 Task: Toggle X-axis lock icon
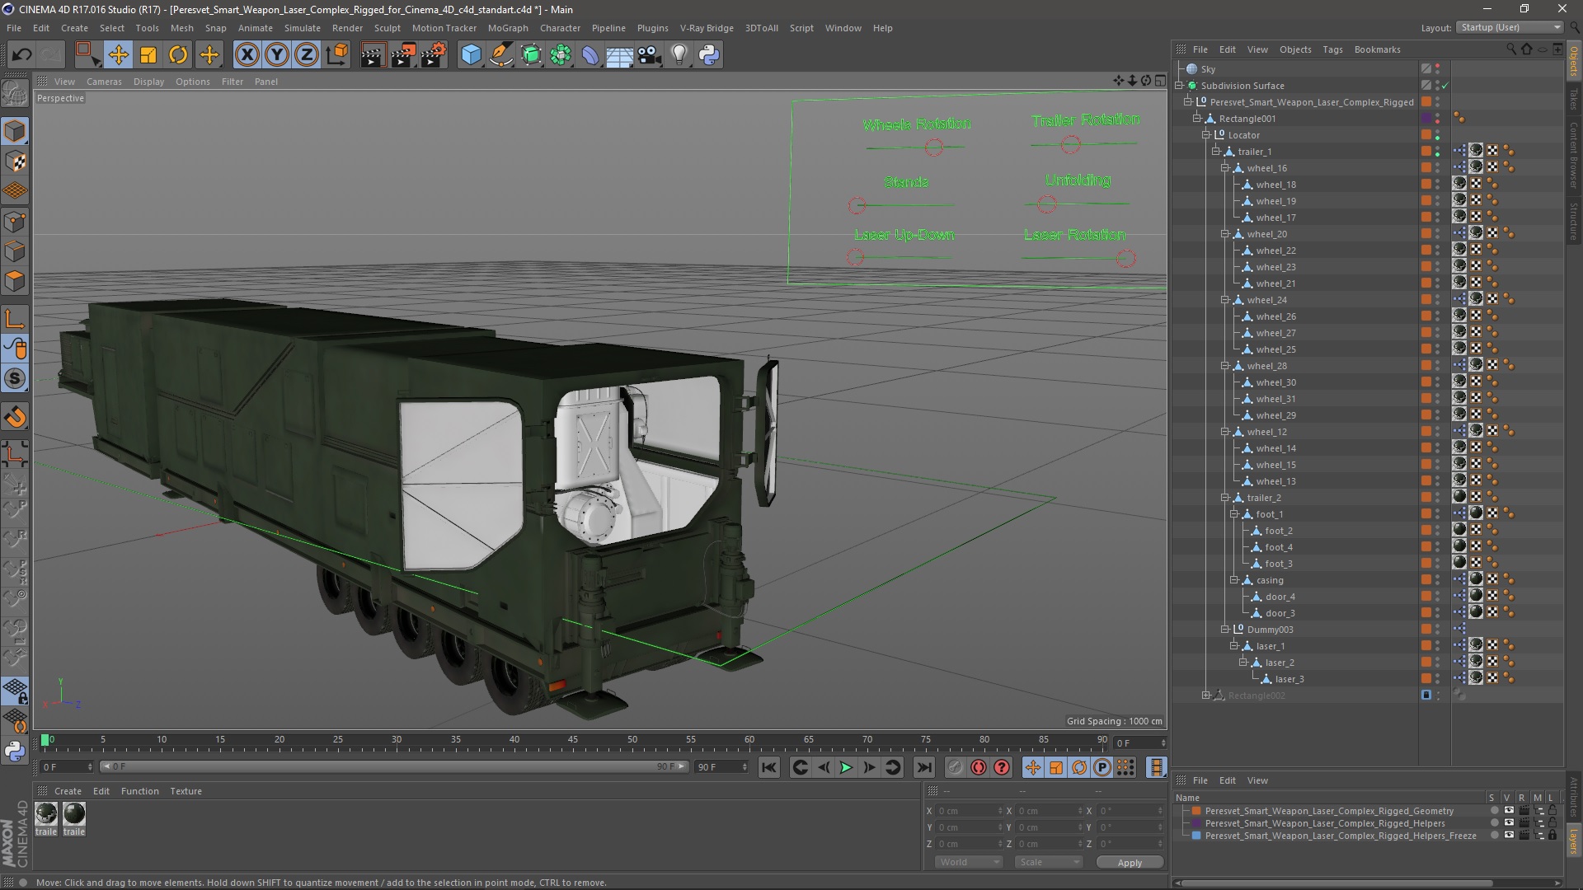coord(247,55)
